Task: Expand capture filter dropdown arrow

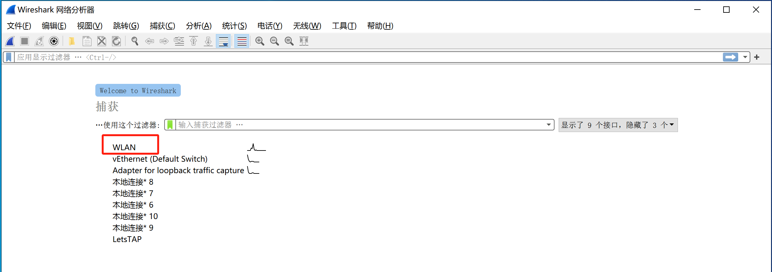Action: pyautogui.click(x=549, y=125)
